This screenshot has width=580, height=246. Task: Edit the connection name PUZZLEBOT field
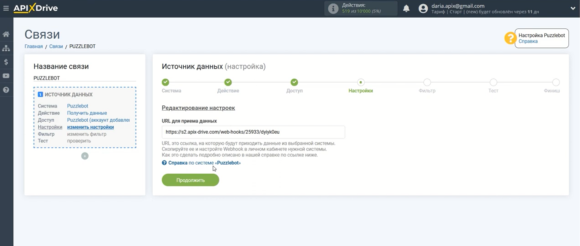click(x=85, y=78)
